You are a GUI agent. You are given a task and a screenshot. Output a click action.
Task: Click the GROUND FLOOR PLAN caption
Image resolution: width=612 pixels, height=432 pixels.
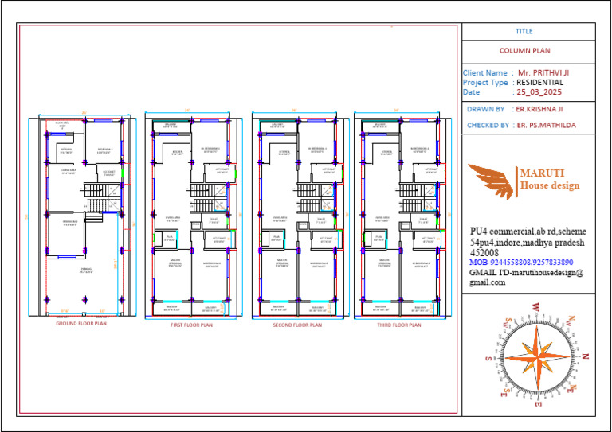(x=81, y=323)
